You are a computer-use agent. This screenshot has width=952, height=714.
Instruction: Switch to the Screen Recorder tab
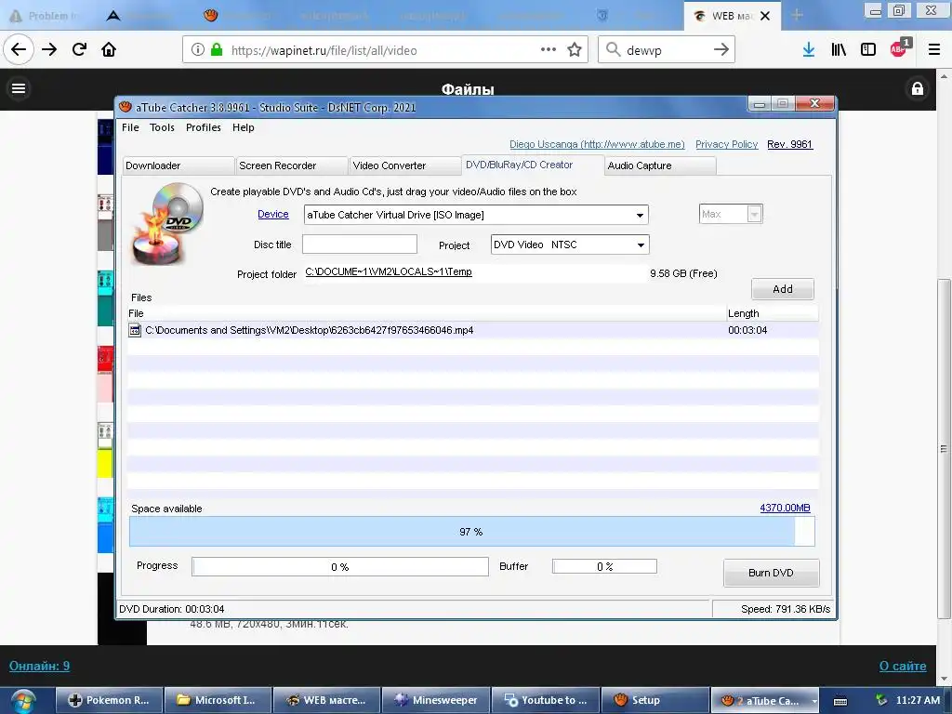click(291, 165)
